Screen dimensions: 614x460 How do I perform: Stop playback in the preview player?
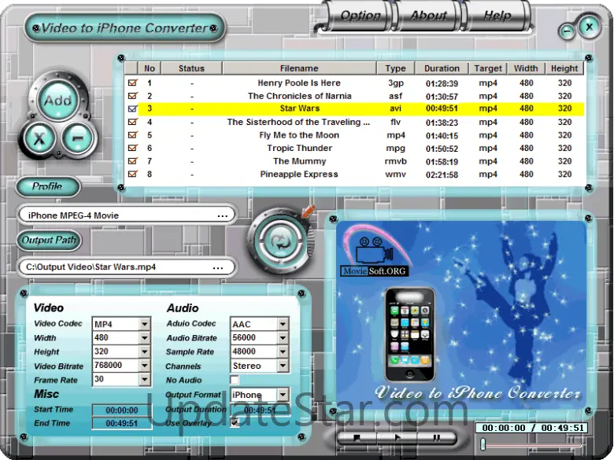pos(357,438)
